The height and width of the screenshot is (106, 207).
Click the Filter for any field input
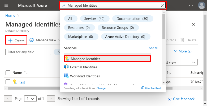tap(28, 52)
